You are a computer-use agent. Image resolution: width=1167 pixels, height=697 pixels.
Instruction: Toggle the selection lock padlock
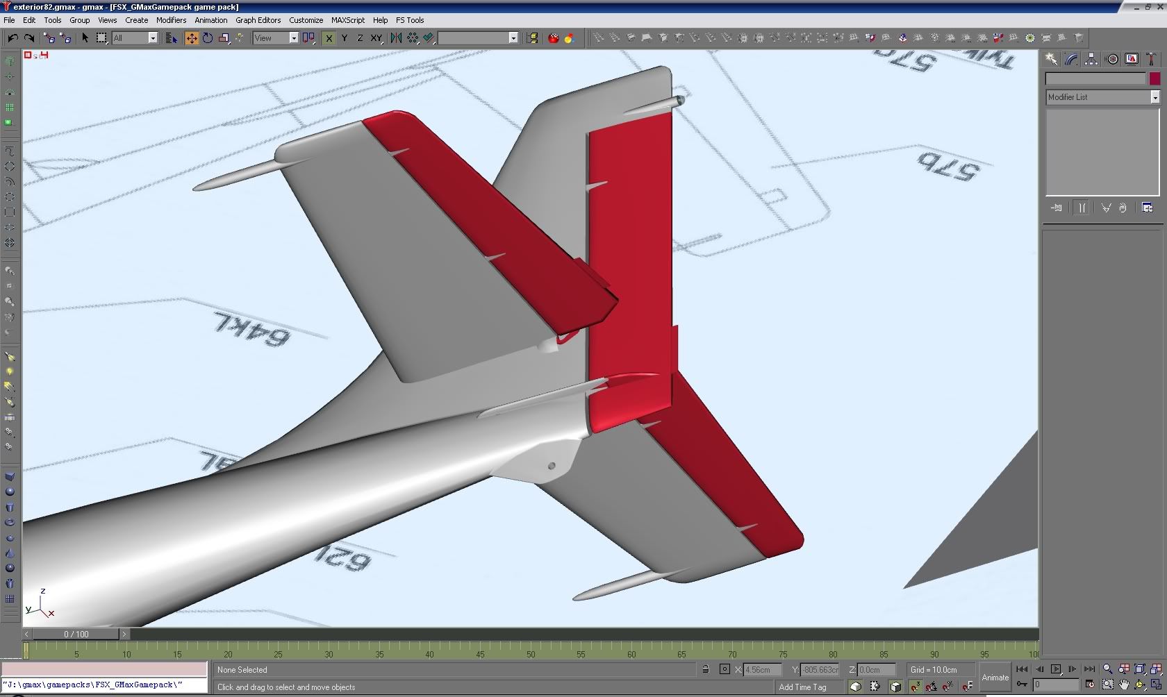coord(705,670)
